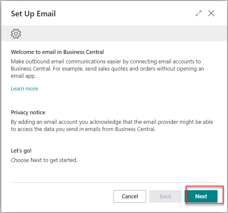Click blank footer space left of Cancel
228x213 pixels.
(x=61, y=196)
